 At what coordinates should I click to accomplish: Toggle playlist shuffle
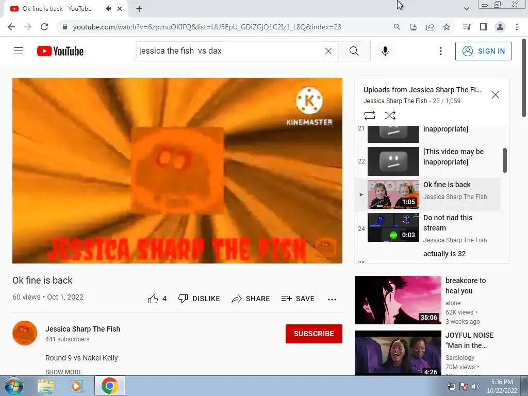click(x=390, y=115)
